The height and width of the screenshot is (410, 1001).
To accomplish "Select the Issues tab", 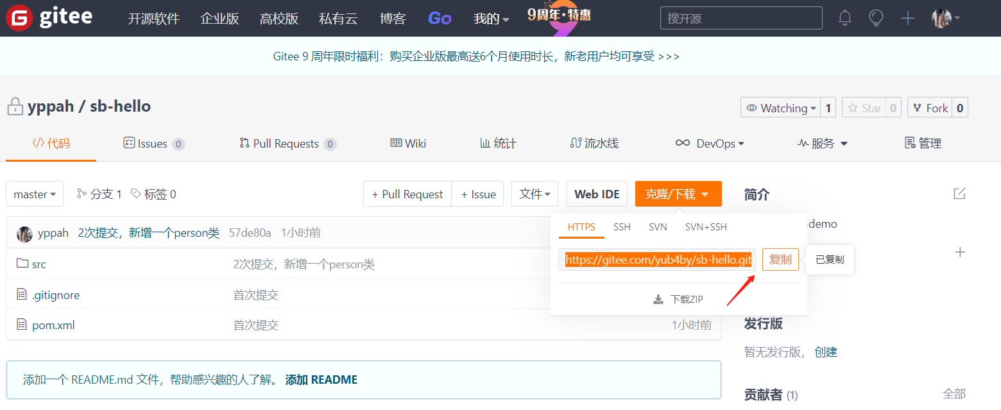I will point(153,144).
